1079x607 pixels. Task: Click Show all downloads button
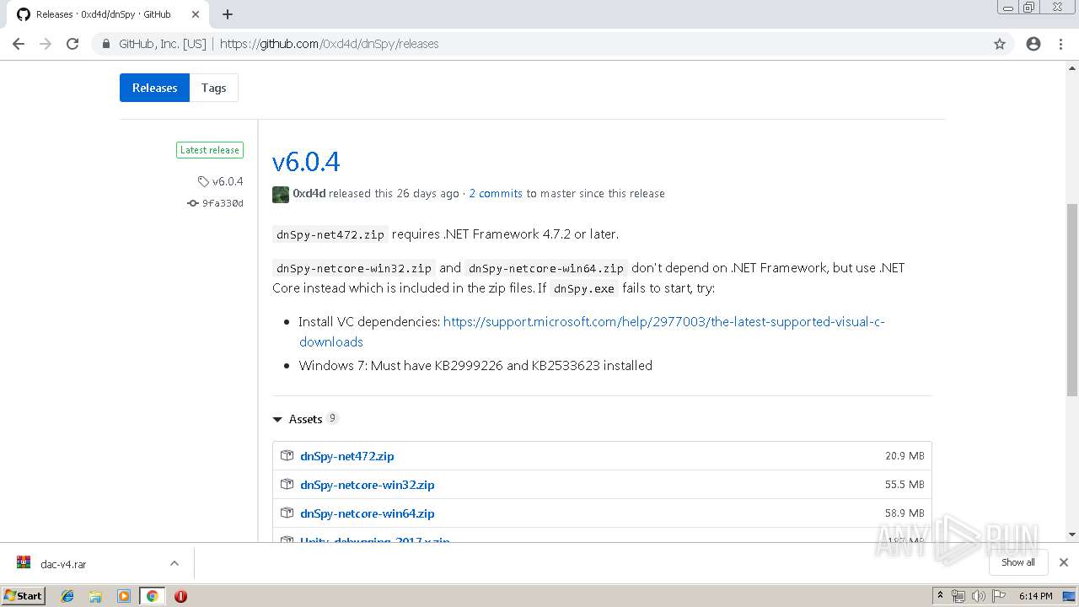(x=1018, y=562)
